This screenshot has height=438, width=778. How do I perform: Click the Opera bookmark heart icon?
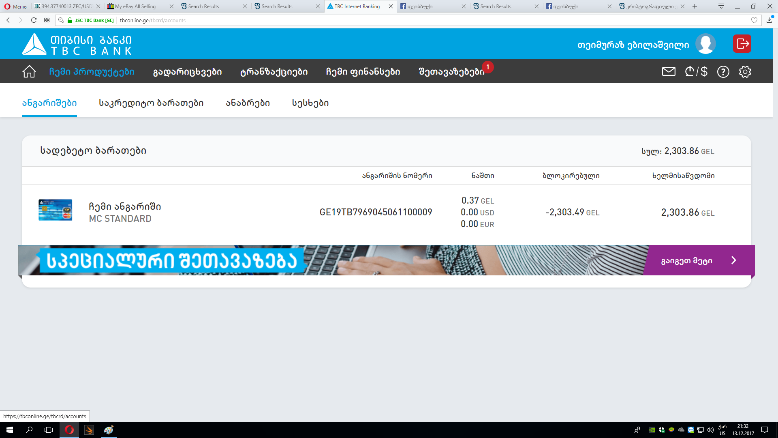pyautogui.click(x=754, y=20)
